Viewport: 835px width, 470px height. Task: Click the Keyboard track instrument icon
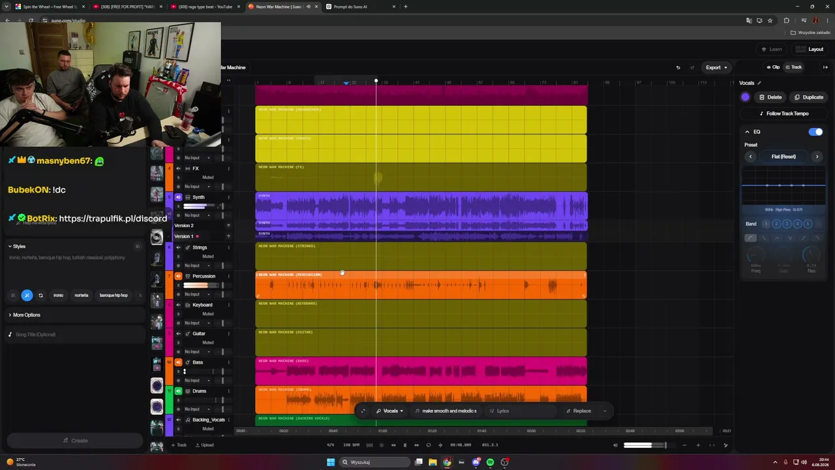[x=187, y=305]
